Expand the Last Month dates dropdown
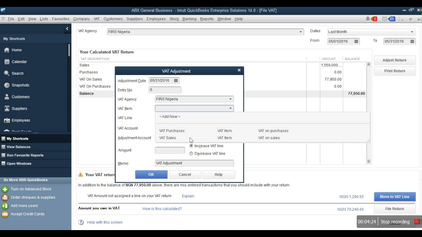This screenshot has height=237, width=422. [x=412, y=32]
